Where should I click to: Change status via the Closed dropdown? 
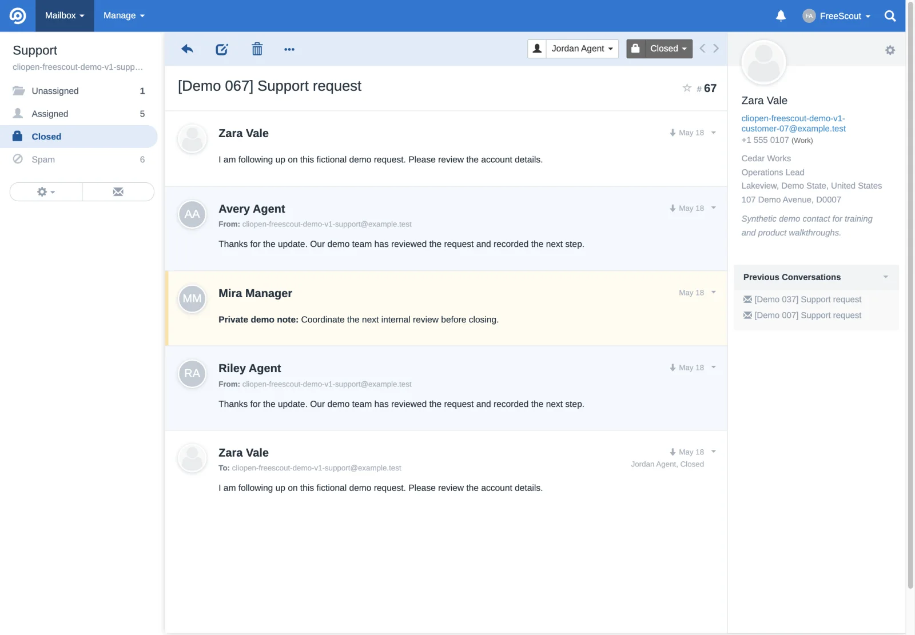[669, 49]
